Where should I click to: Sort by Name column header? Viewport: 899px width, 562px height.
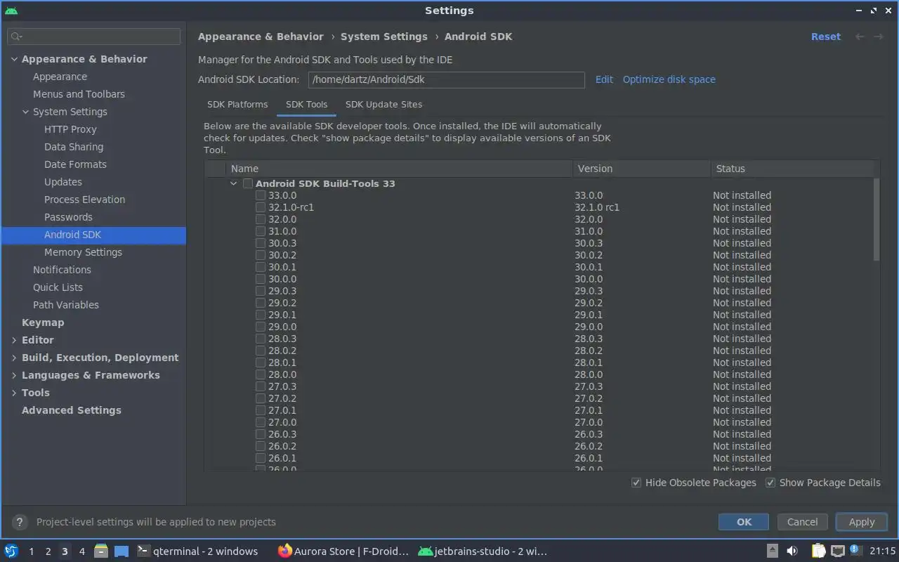click(399, 169)
